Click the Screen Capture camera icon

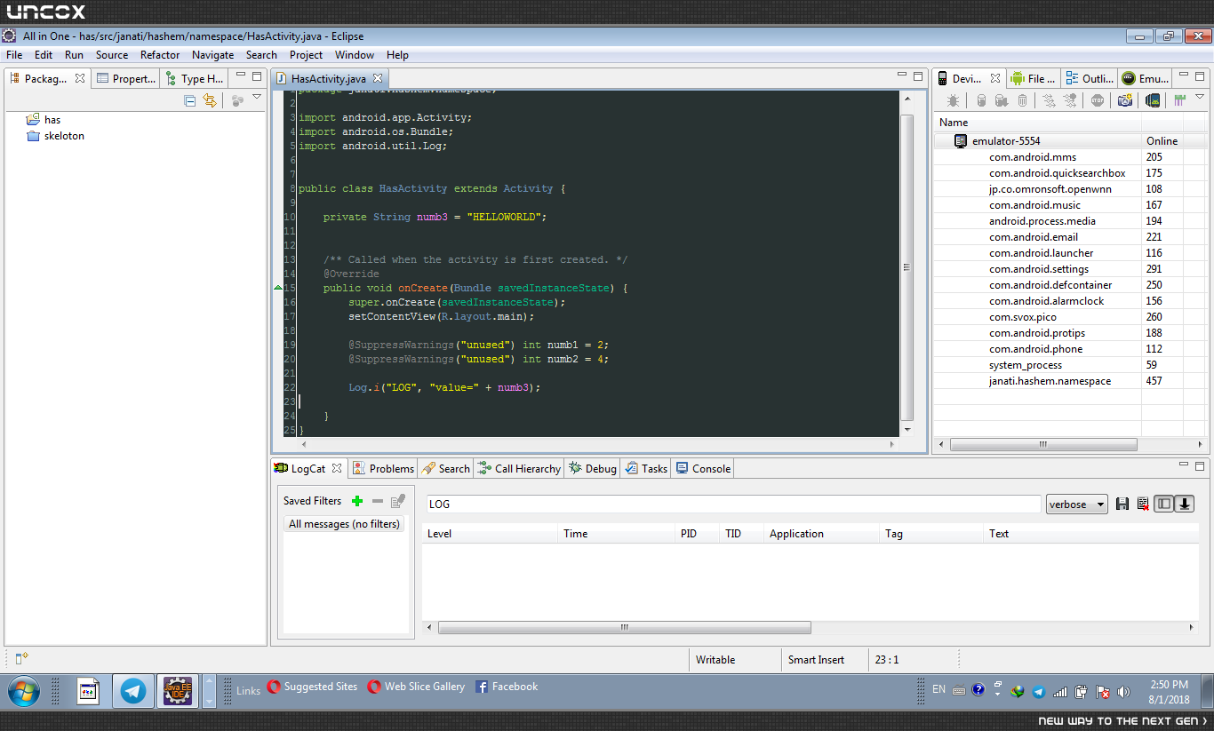coord(1125,101)
